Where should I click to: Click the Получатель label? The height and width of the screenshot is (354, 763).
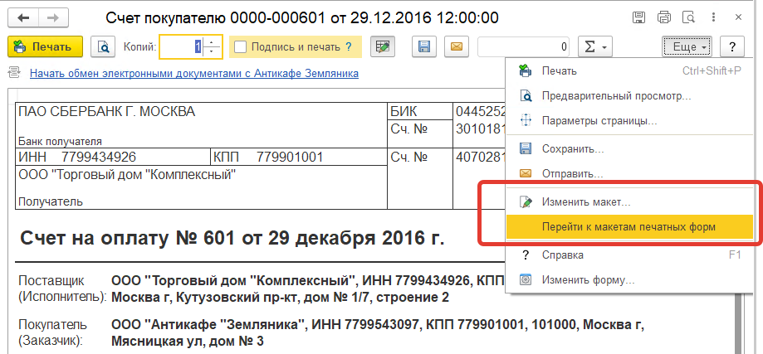pyautogui.click(x=51, y=201)
